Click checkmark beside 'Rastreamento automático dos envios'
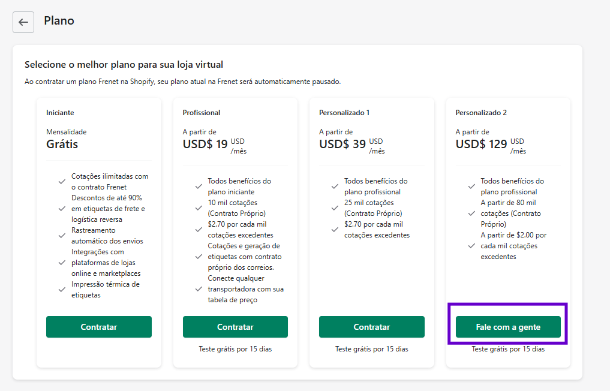610x391 pixels. click(x=62, y=236)
